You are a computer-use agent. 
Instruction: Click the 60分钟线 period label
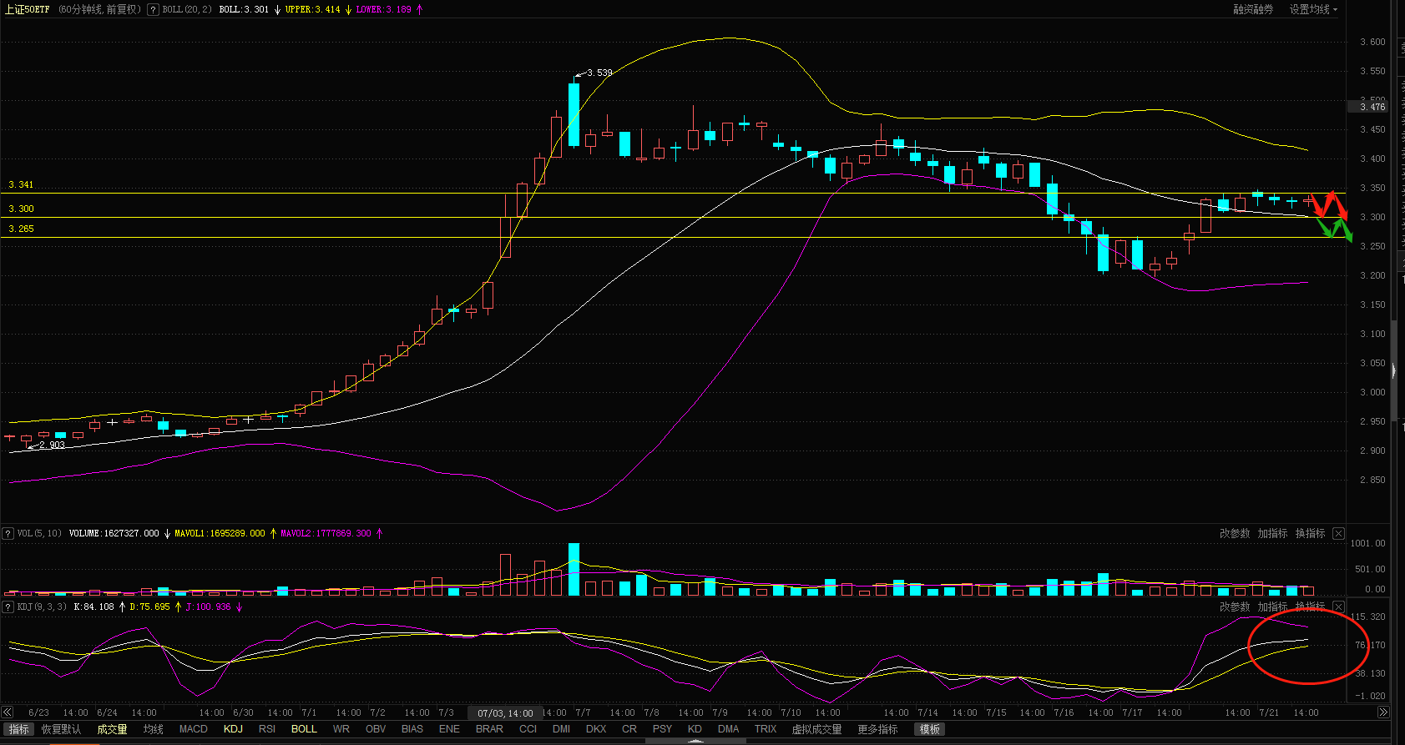click(80, 10)
